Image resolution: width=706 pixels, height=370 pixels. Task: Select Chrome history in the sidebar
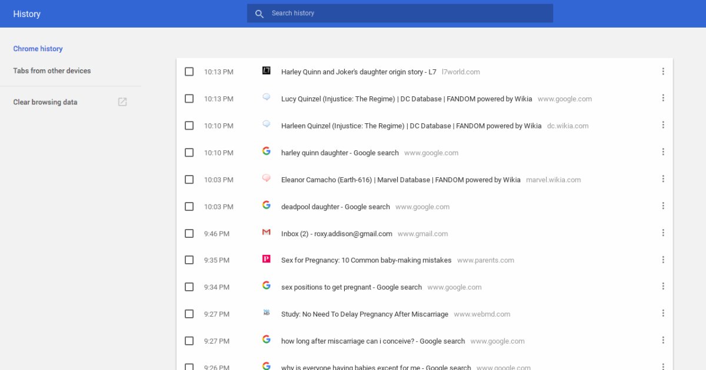click(x=38, y=49)
